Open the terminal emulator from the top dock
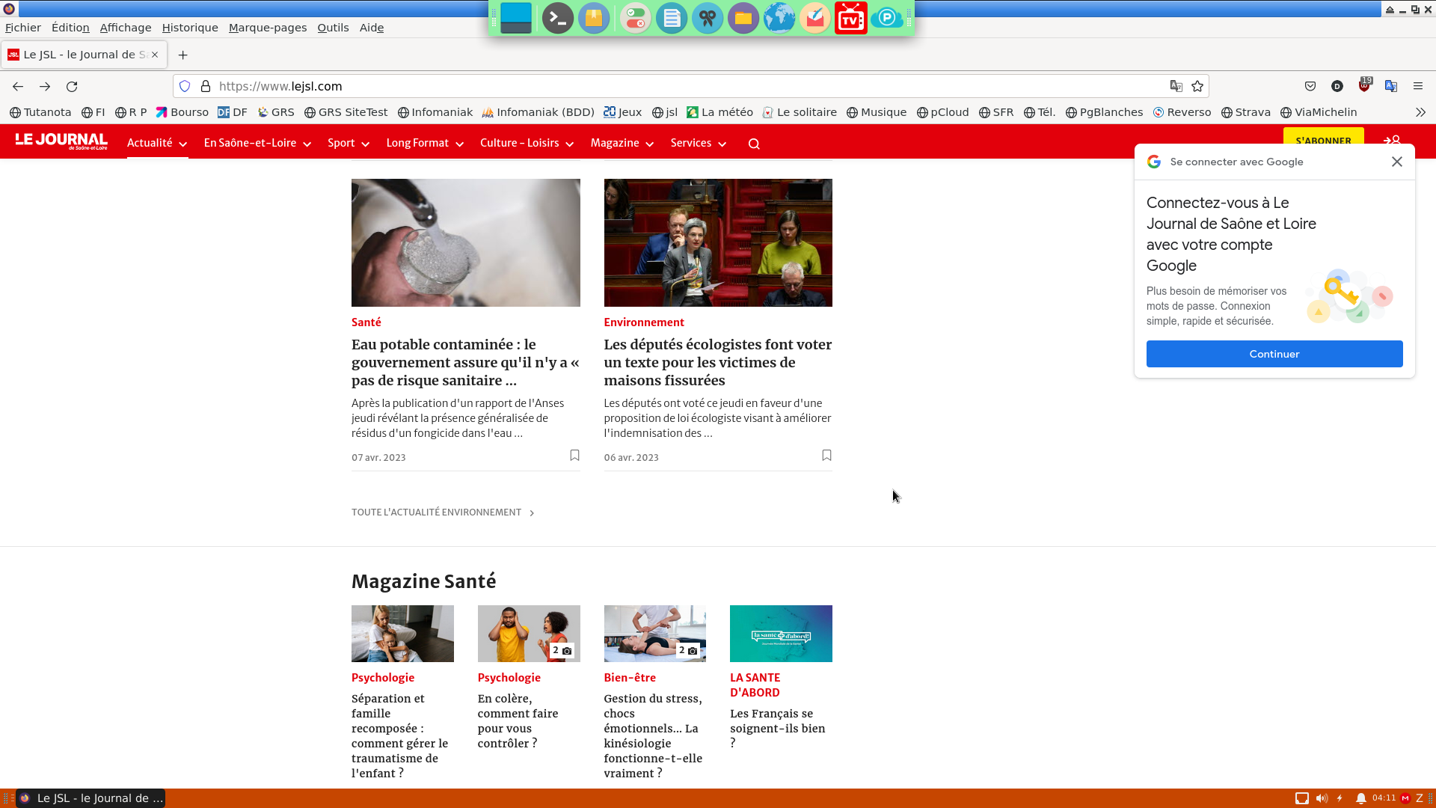This screenshot has width=1436, height=808. (x=557, y=18)
